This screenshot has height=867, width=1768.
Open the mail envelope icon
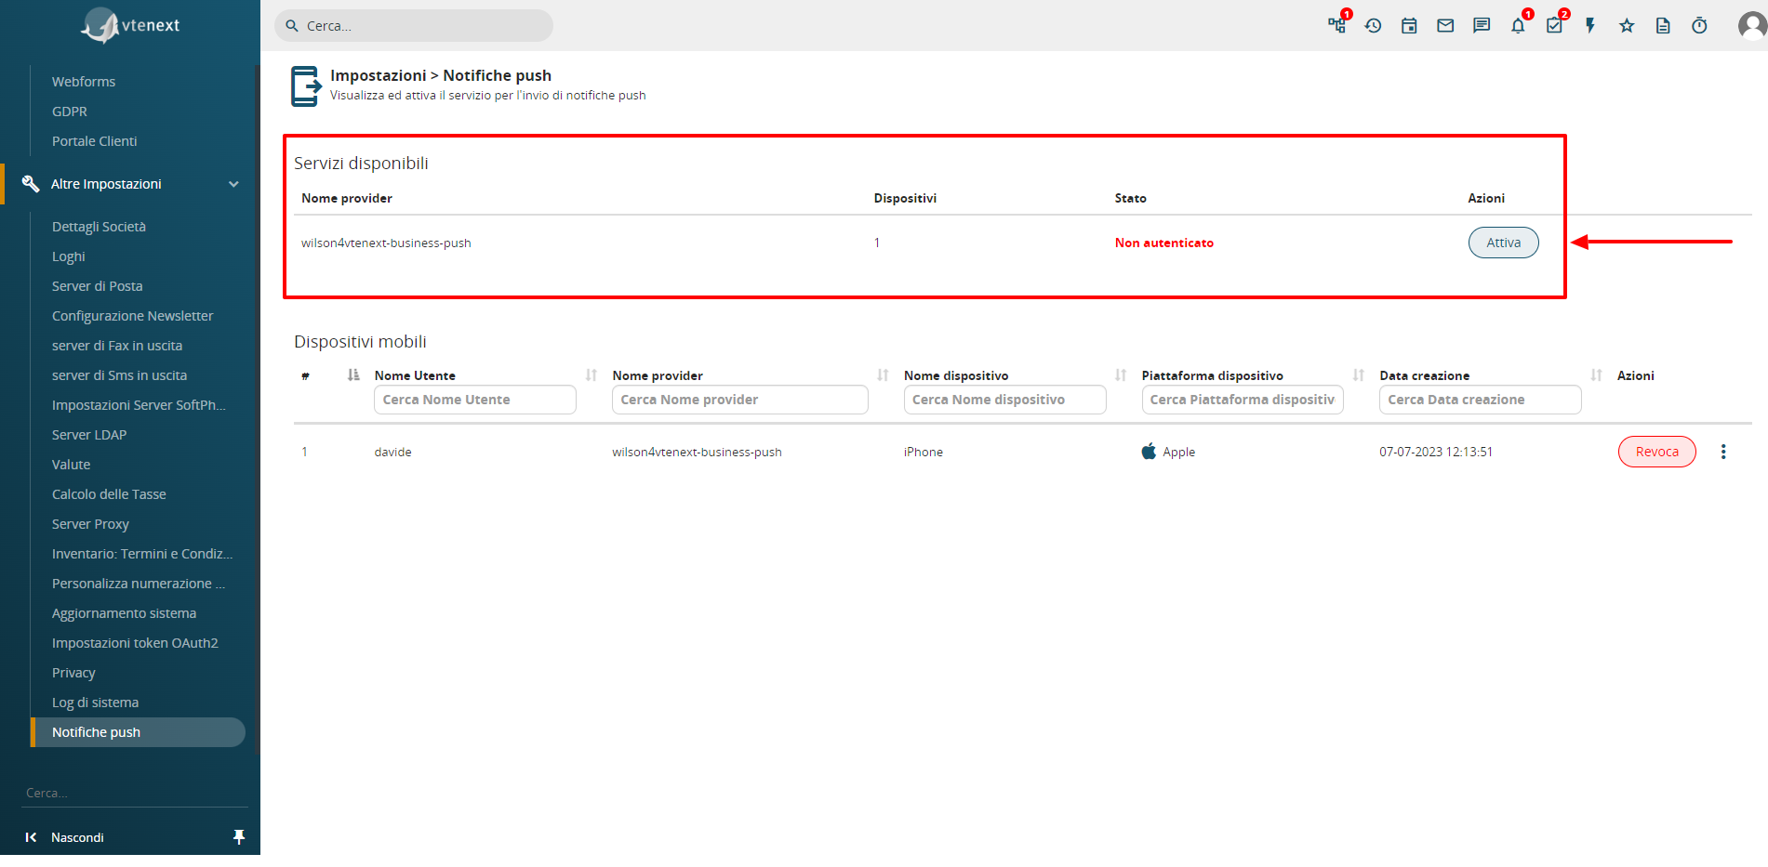1445,26
